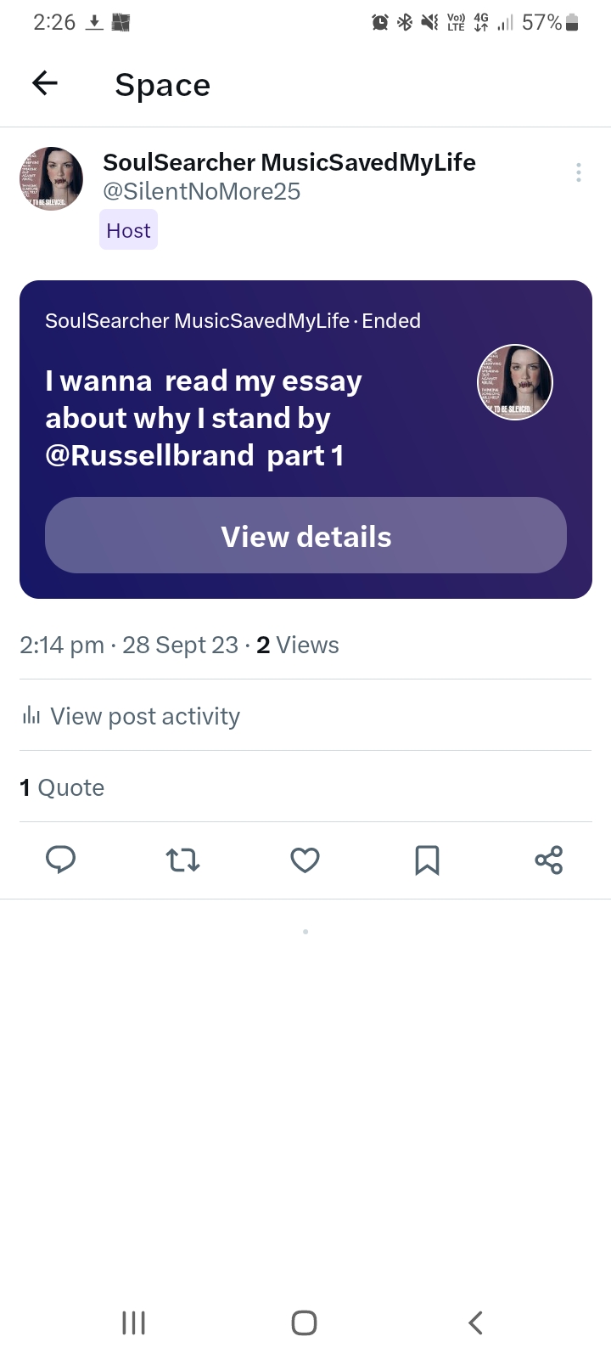Tap the @SilentNoMore25 handle

(x=201, y=192)
